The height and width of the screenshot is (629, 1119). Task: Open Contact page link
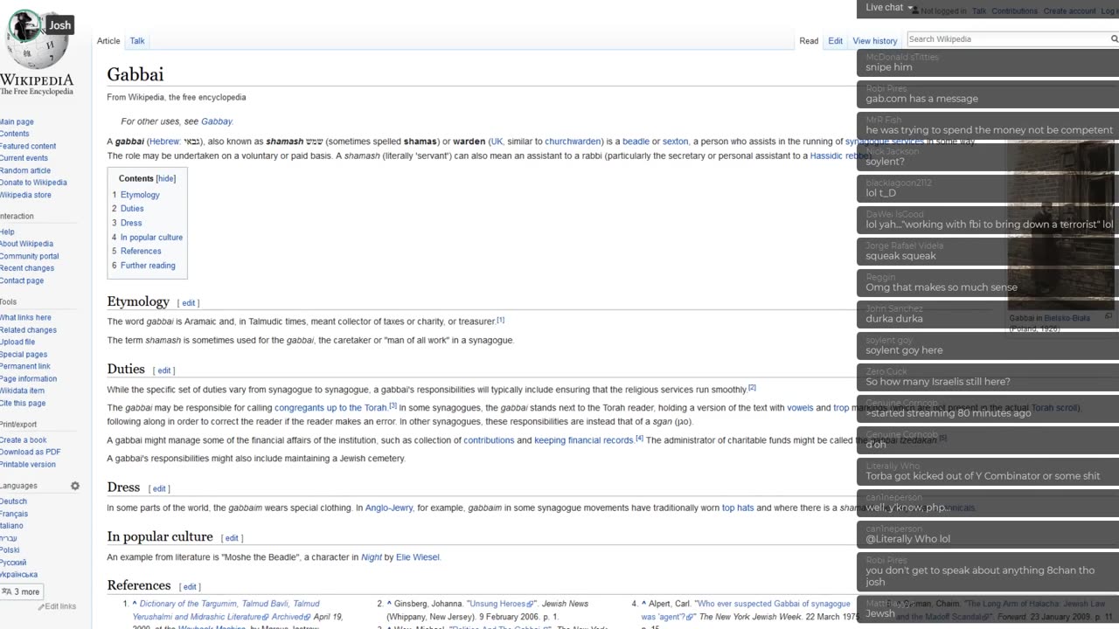pyautogui.click(x=22, y=281)
